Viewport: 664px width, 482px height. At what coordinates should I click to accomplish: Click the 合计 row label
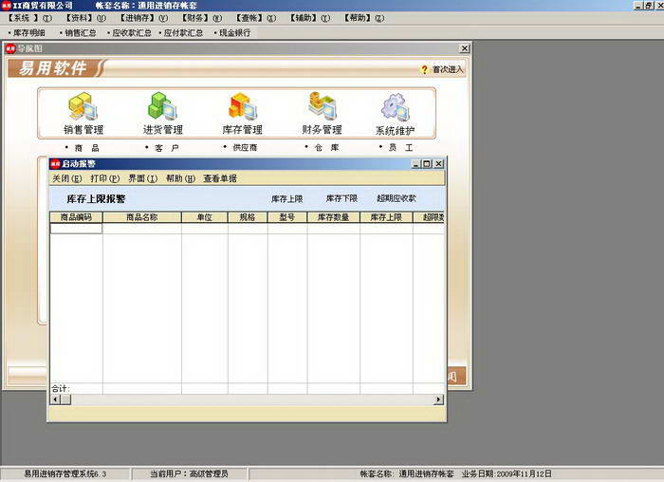click(x=60, y=388)
